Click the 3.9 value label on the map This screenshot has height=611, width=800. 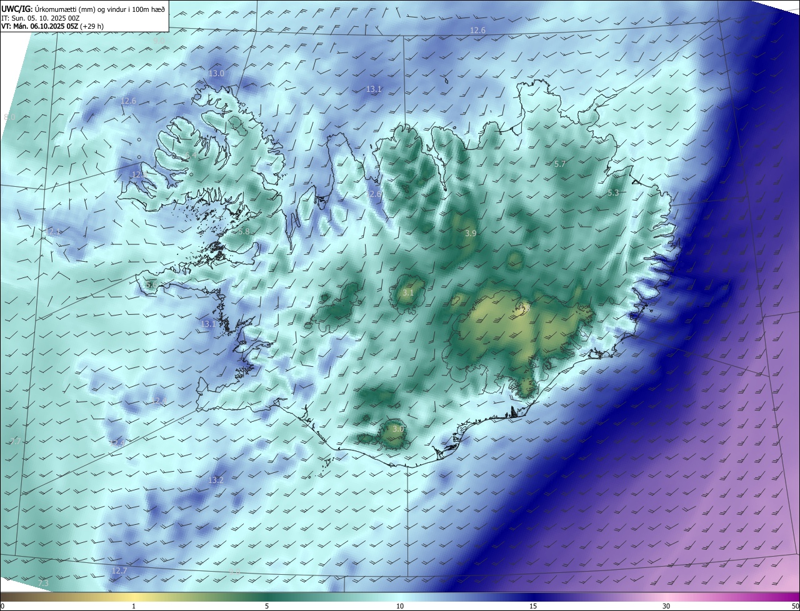click(471, 233)
